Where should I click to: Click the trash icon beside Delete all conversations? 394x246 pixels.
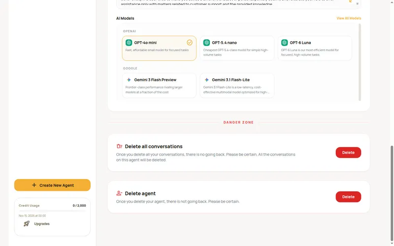119,146
